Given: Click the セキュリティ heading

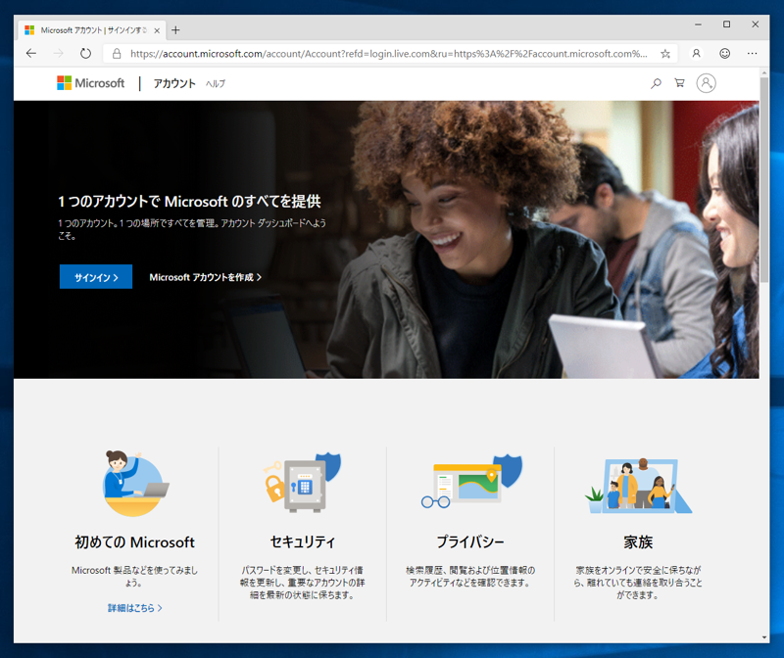Looking at the screenshot, I should pyautogui.click(x=303, y=542).
